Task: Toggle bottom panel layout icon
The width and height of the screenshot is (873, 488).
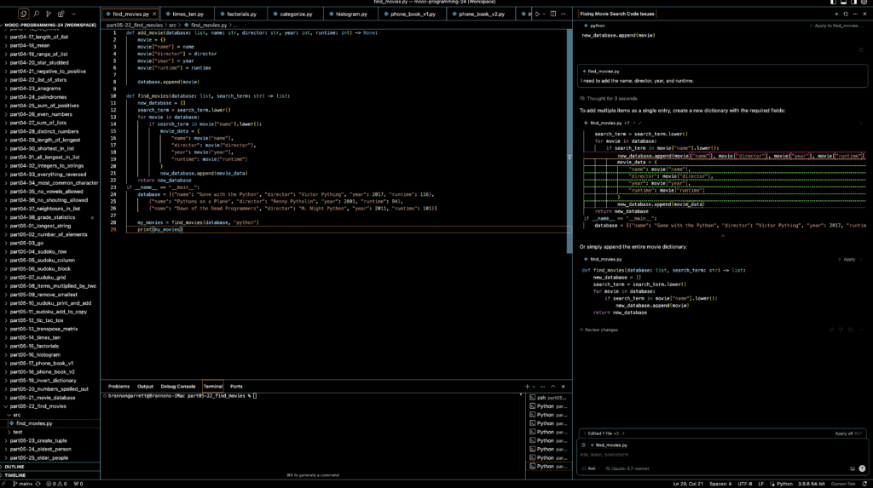Action: (843, 3)
